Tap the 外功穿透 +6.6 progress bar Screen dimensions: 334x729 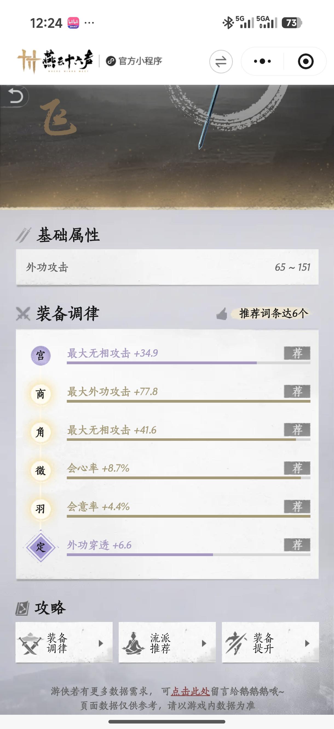[x=188, y=555]
